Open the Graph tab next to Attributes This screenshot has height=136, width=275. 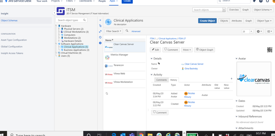[249, 21]
